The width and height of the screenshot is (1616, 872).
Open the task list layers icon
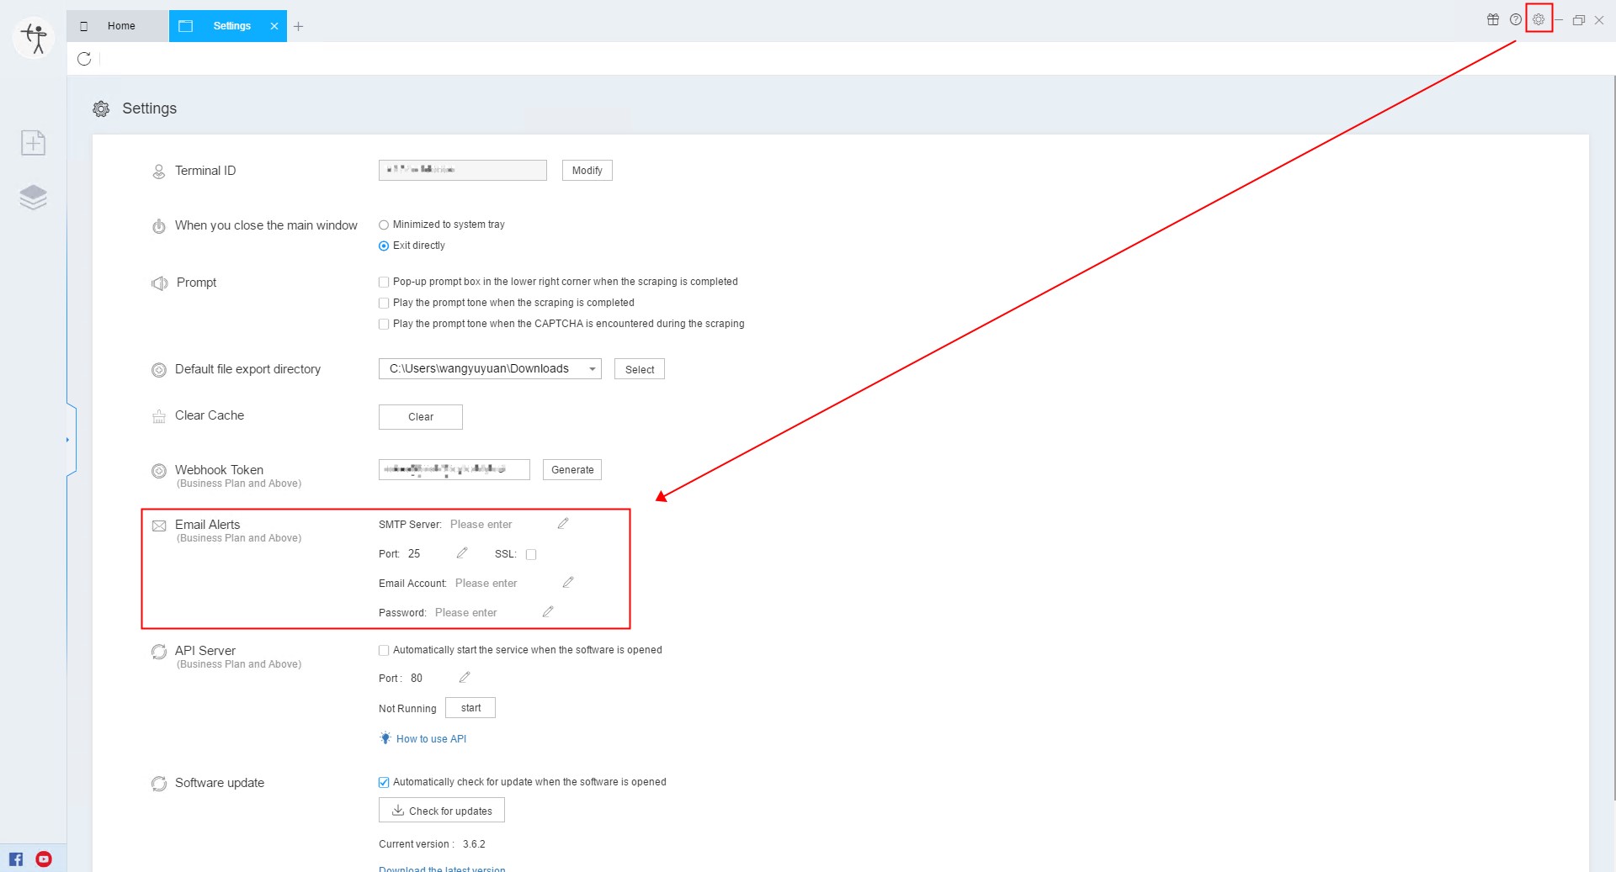(33, 197)
